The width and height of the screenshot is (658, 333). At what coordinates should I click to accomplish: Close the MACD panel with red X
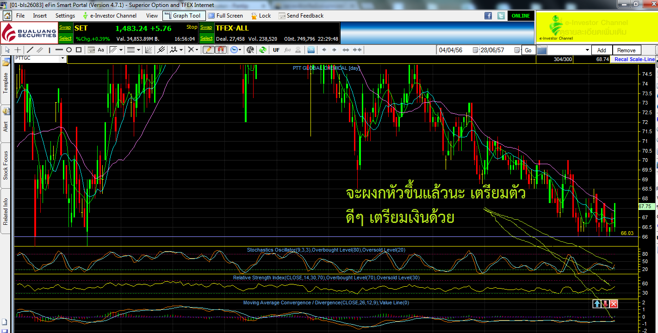[614, 304]
